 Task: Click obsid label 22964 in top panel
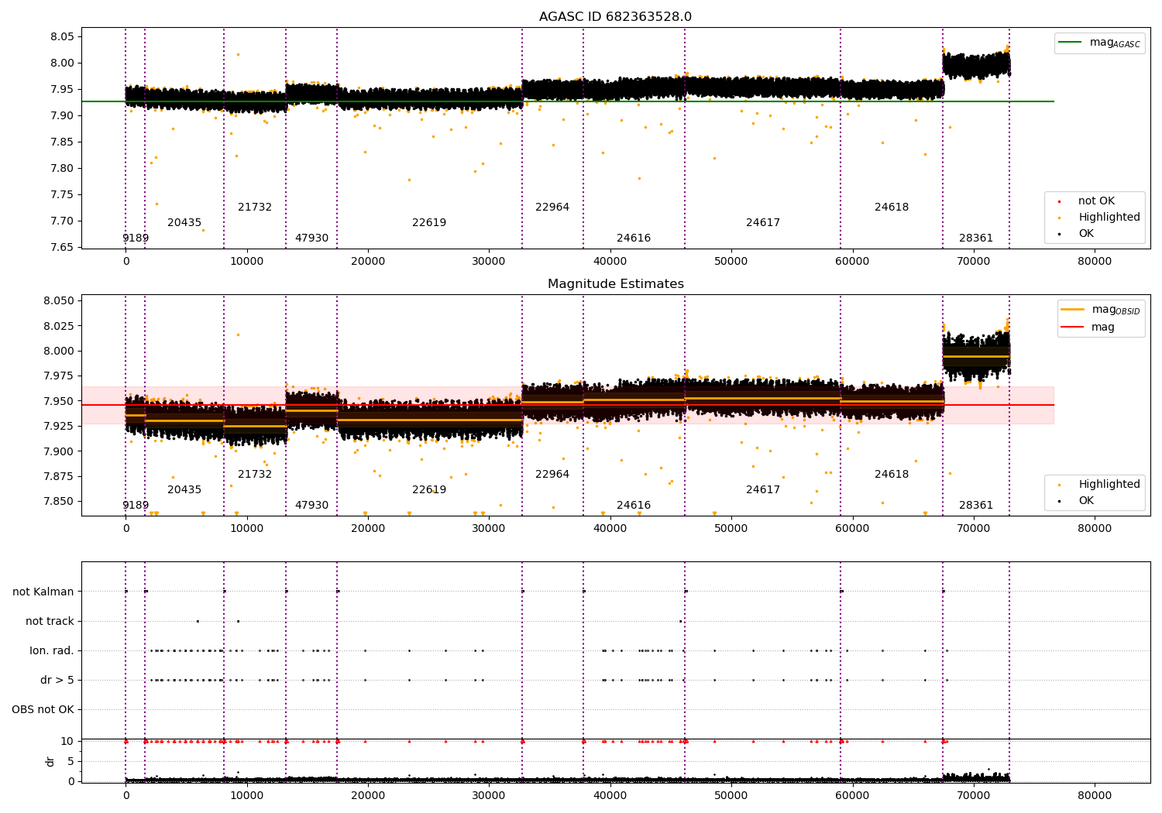552,208
